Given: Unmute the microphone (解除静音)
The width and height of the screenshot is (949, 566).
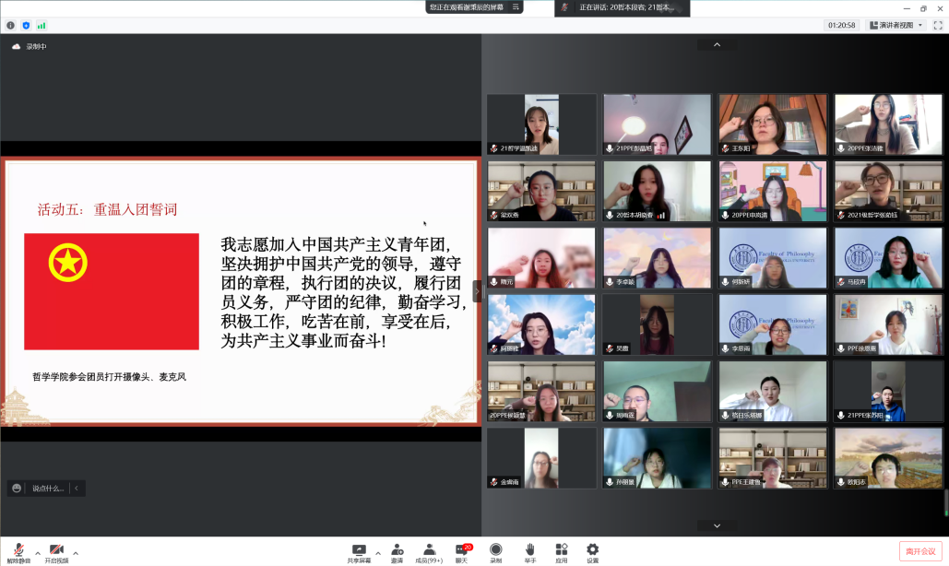Looking at the screenshot, I should coord(18,550).
